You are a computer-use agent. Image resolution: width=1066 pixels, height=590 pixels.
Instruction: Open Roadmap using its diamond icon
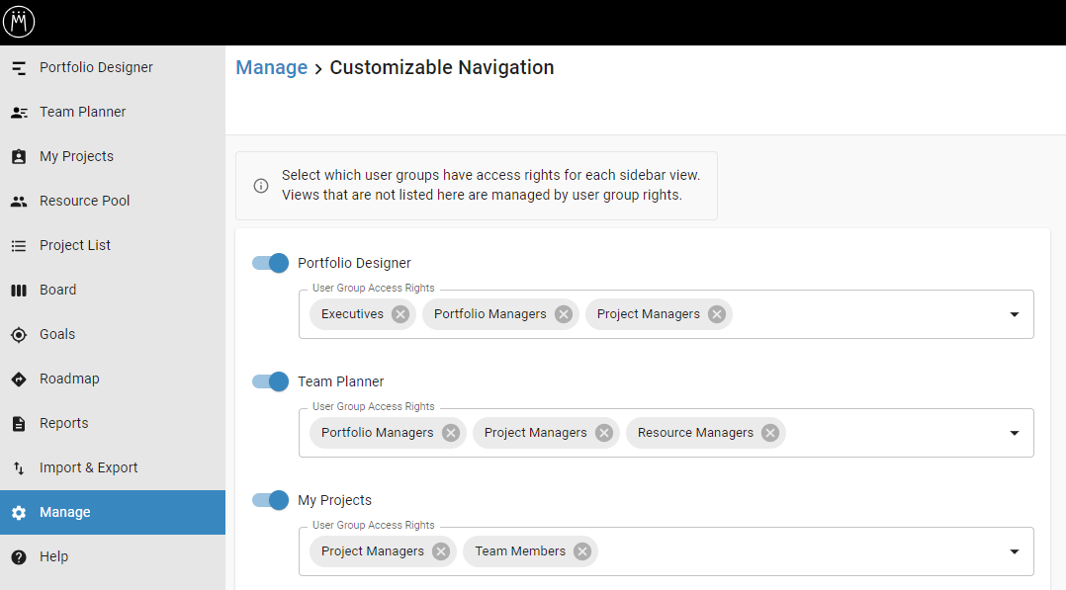tap(19, 379)
